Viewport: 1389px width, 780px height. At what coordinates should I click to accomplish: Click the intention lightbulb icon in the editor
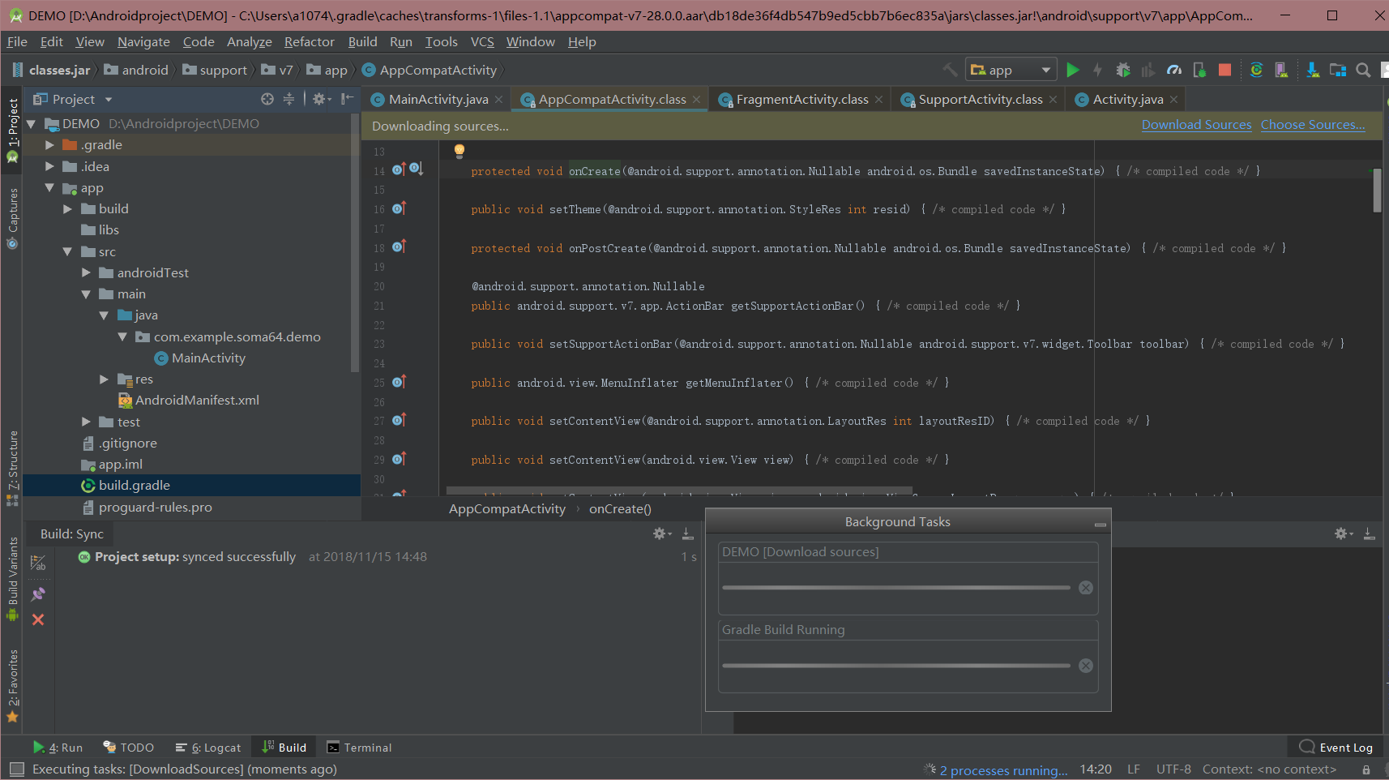[459, 150]
